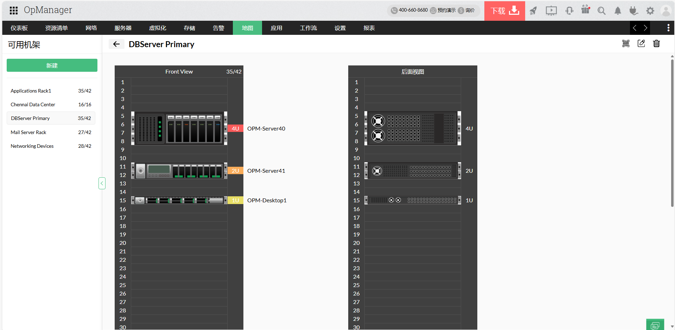Open the 资源清单 inventory tab
Image resolution: width=675 pixels, height=330 pixels.
pyautogui.click(x=56, y=28)
